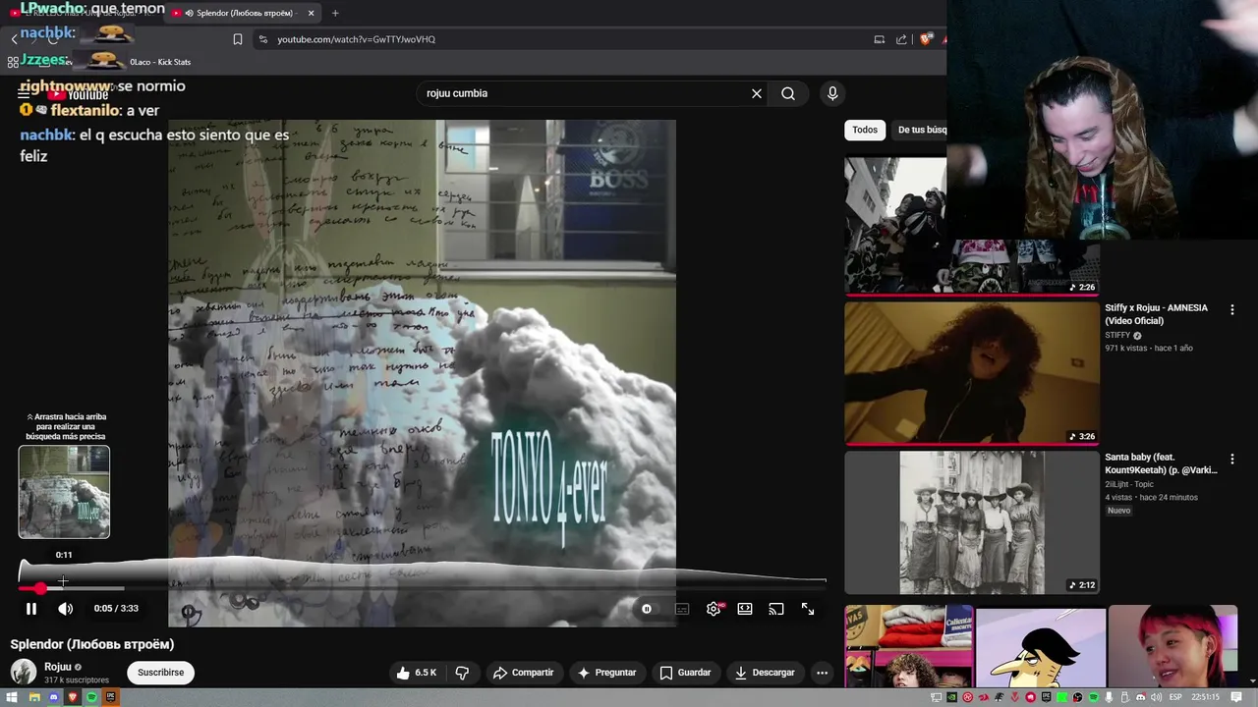Click the video preview thumbnail above timeline
Image resolution: width=1258 pixels, height=707 pixels.
[64, 492]
